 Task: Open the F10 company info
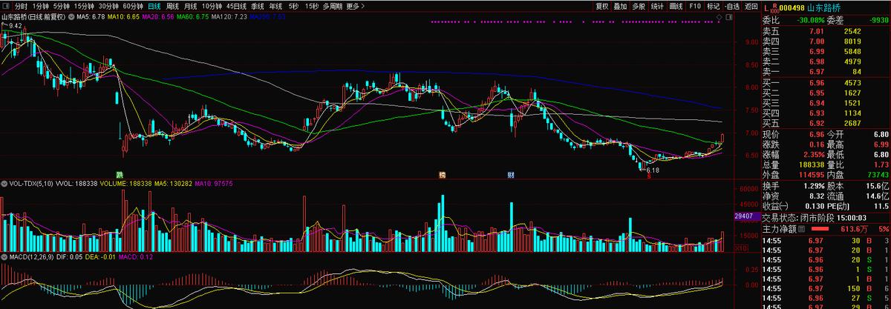coord(694,6)
